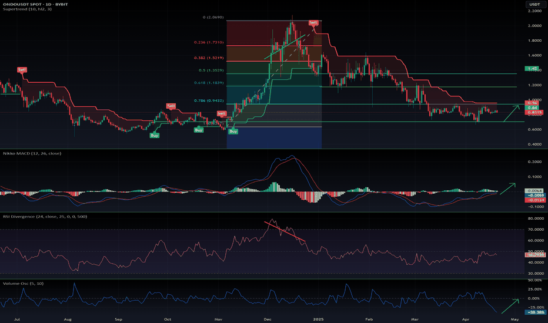Click the Buy signal label in early November

click(233, 132)
